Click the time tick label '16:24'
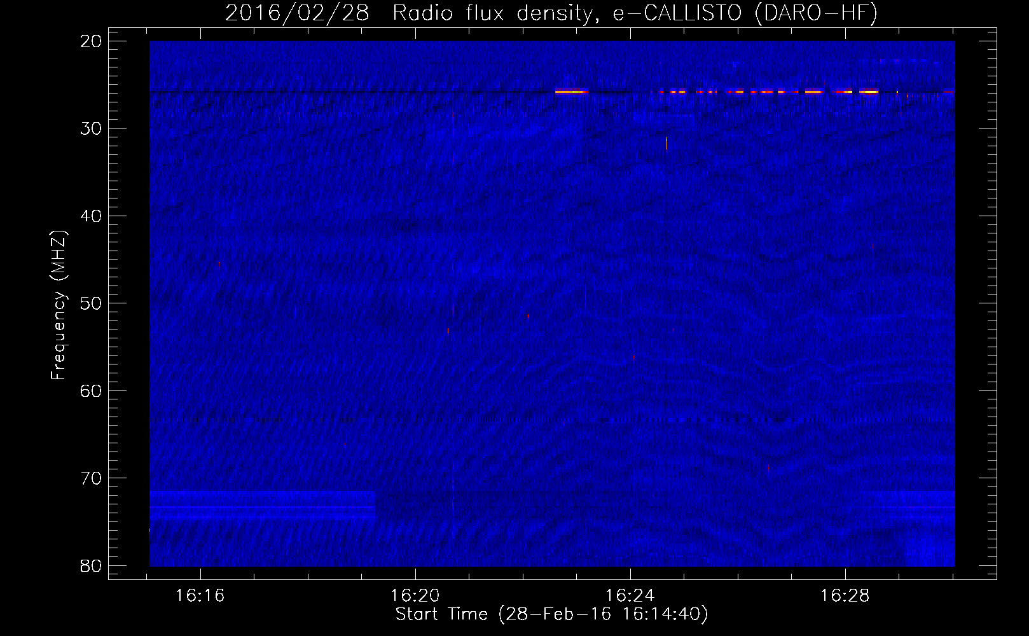 (630, 596)
